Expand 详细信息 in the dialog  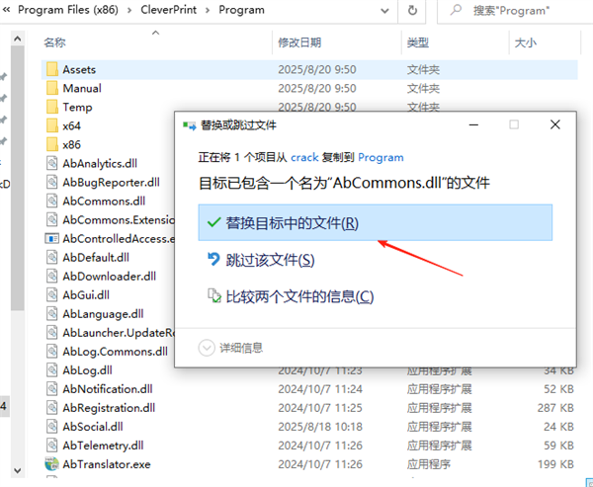click(230, 348)
